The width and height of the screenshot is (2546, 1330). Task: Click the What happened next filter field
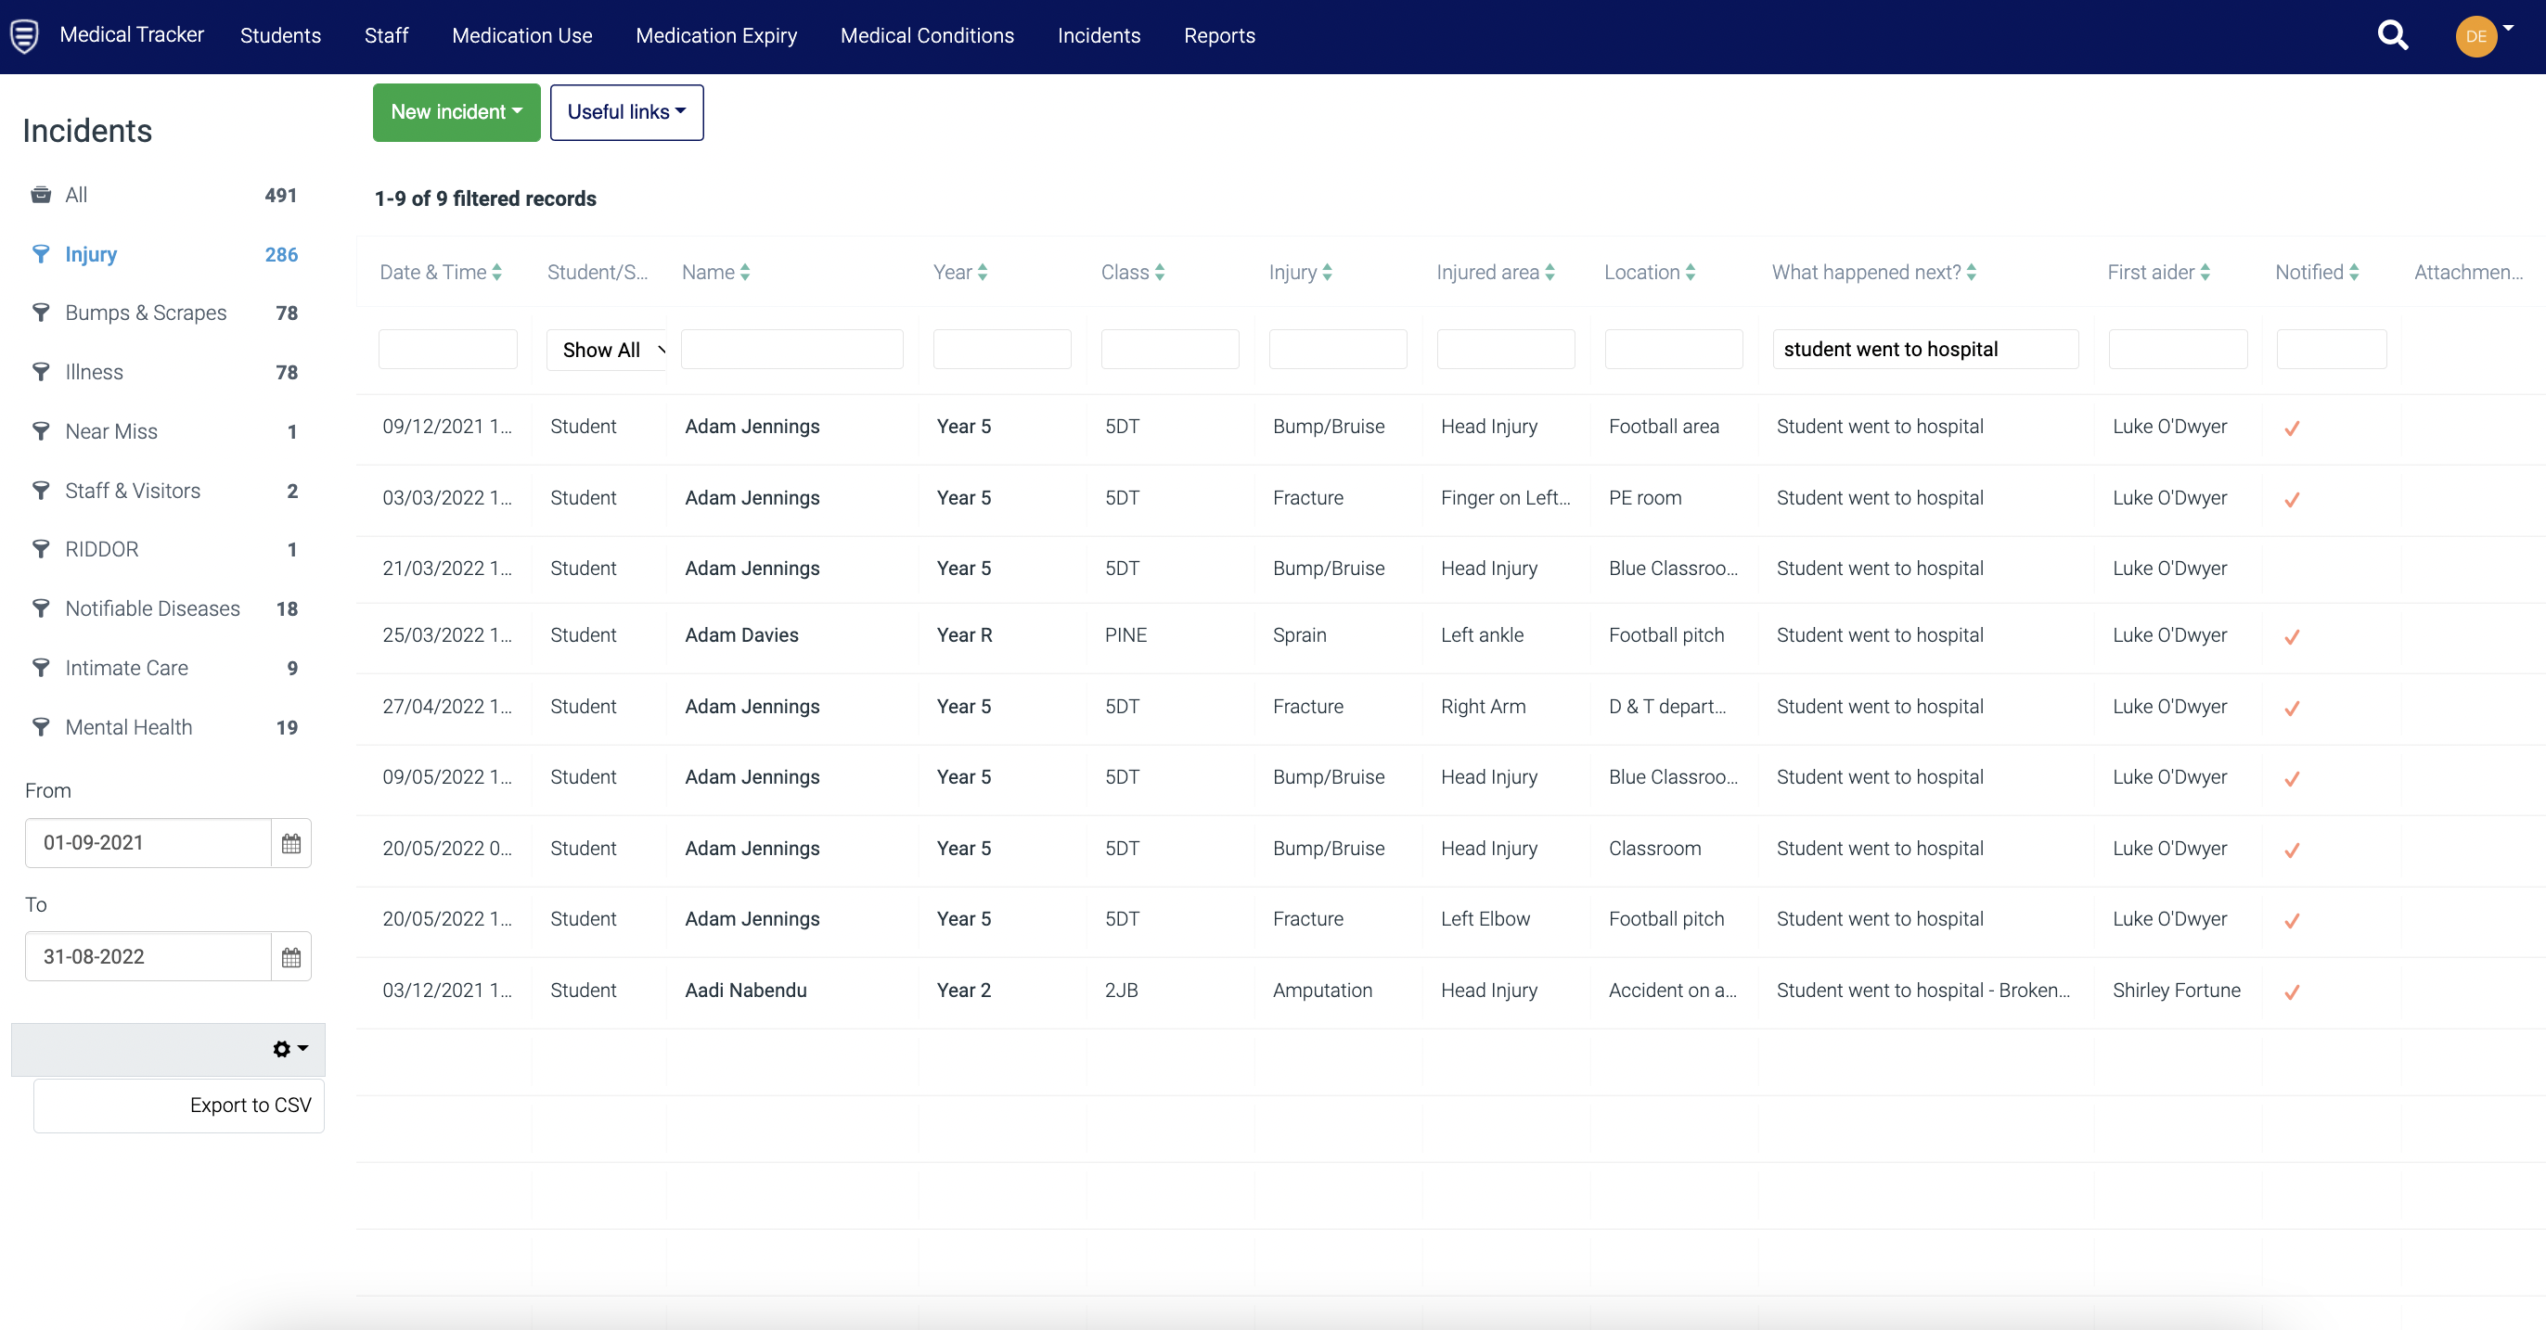(x=1925, y=349)
